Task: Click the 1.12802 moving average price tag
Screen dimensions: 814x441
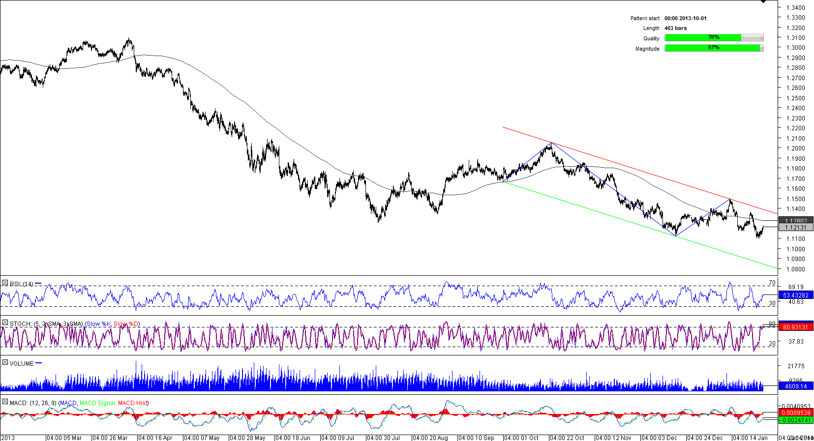Action: [795, 221]
